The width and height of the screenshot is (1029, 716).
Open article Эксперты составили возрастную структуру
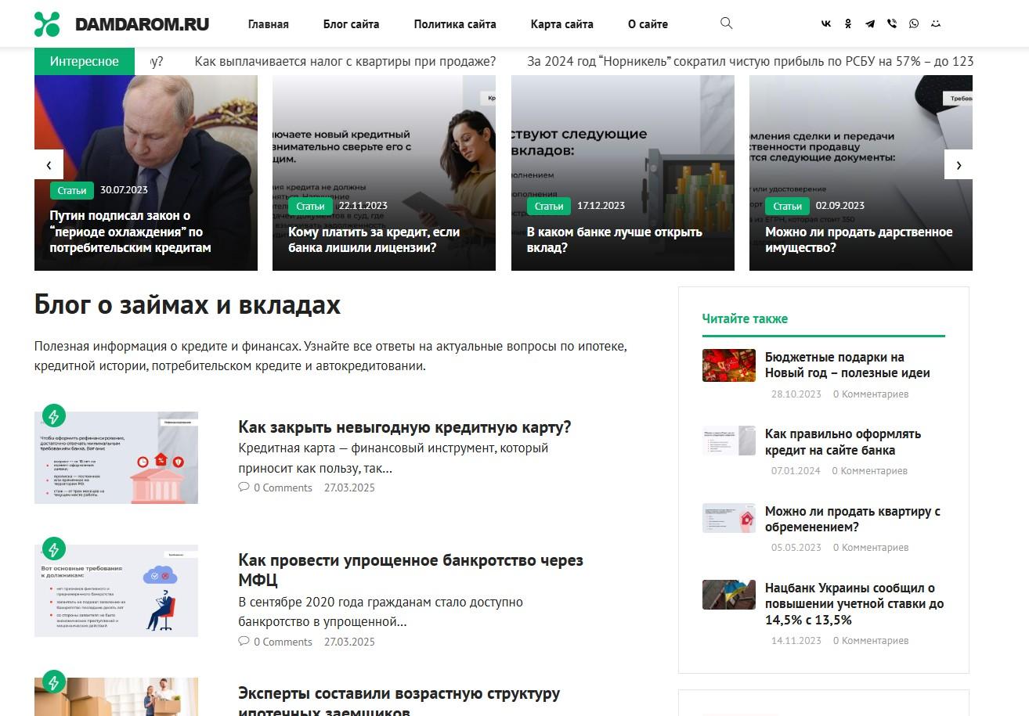point(399,703)
